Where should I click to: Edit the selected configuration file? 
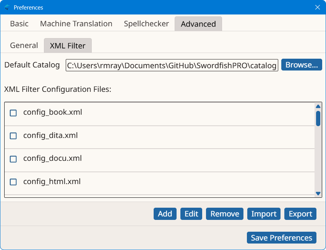click(191, 214)
